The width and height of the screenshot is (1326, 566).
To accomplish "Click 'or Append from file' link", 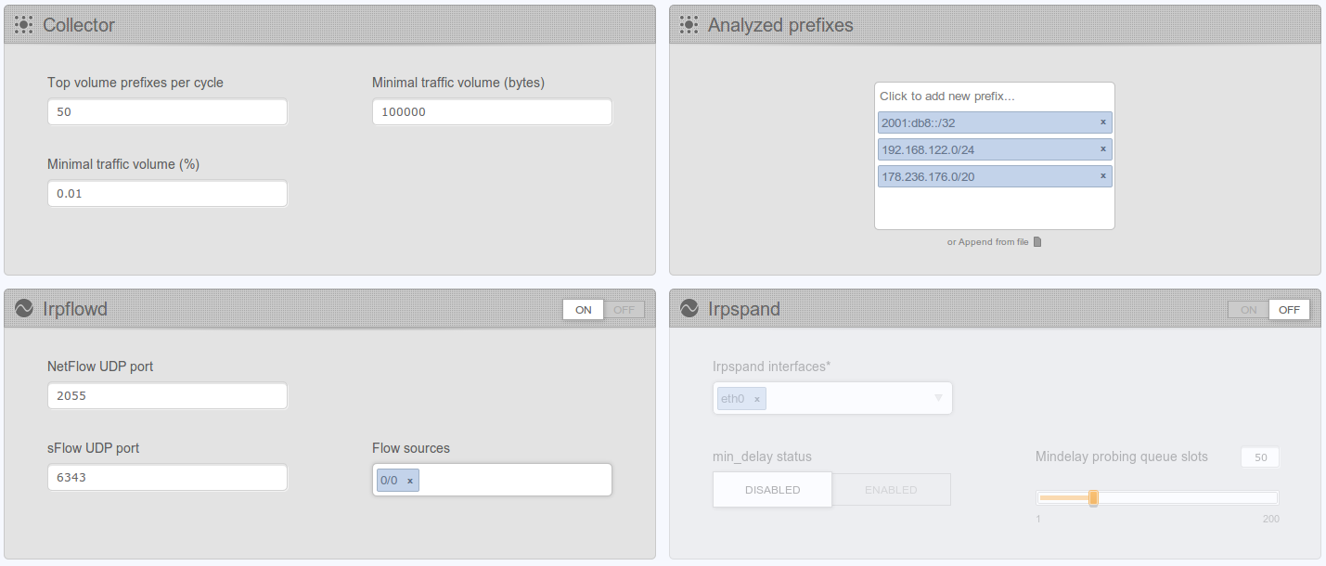I will [x=988, y=242].
